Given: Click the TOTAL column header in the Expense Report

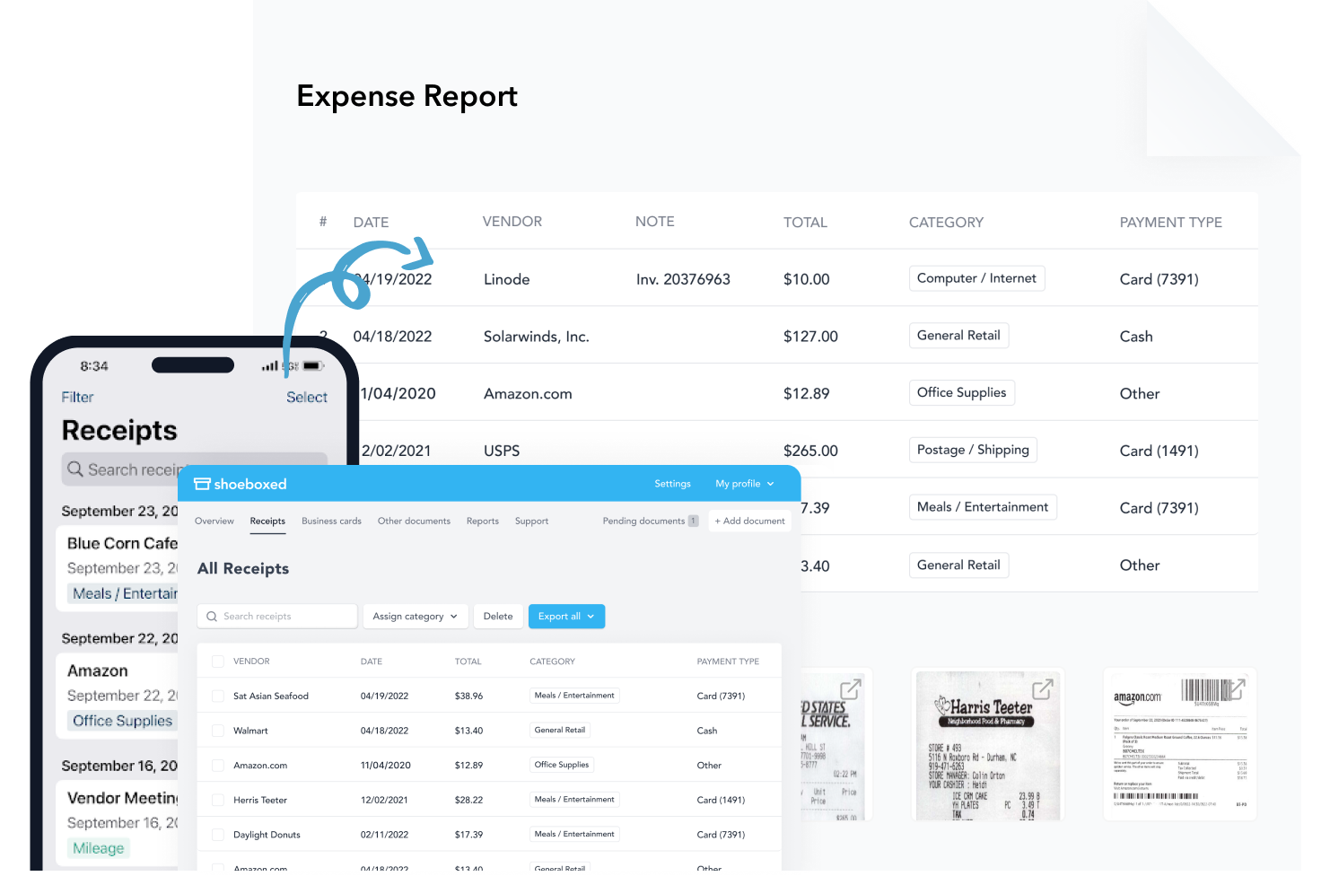Looking at the screenshot, I should click(805, 223).
